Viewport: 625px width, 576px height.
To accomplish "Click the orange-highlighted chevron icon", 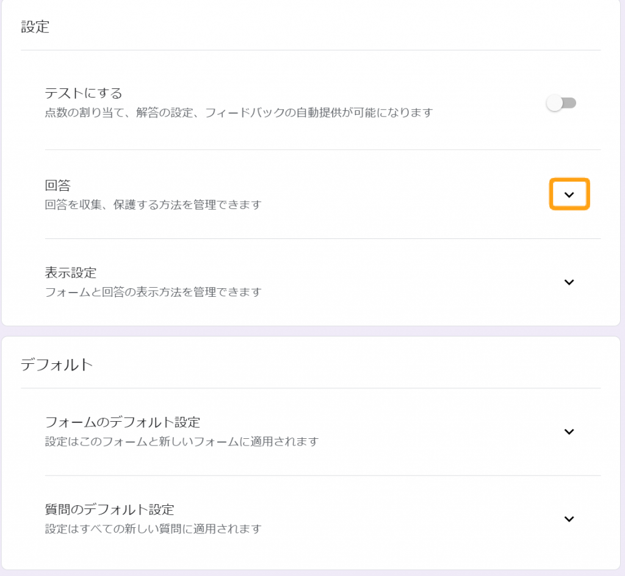I will (x=569, y=193).
